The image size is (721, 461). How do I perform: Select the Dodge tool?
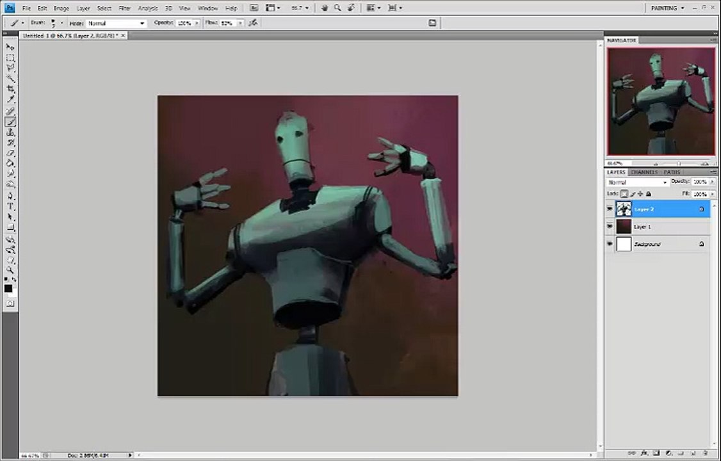pyautogui.click(x=10, y=185)
